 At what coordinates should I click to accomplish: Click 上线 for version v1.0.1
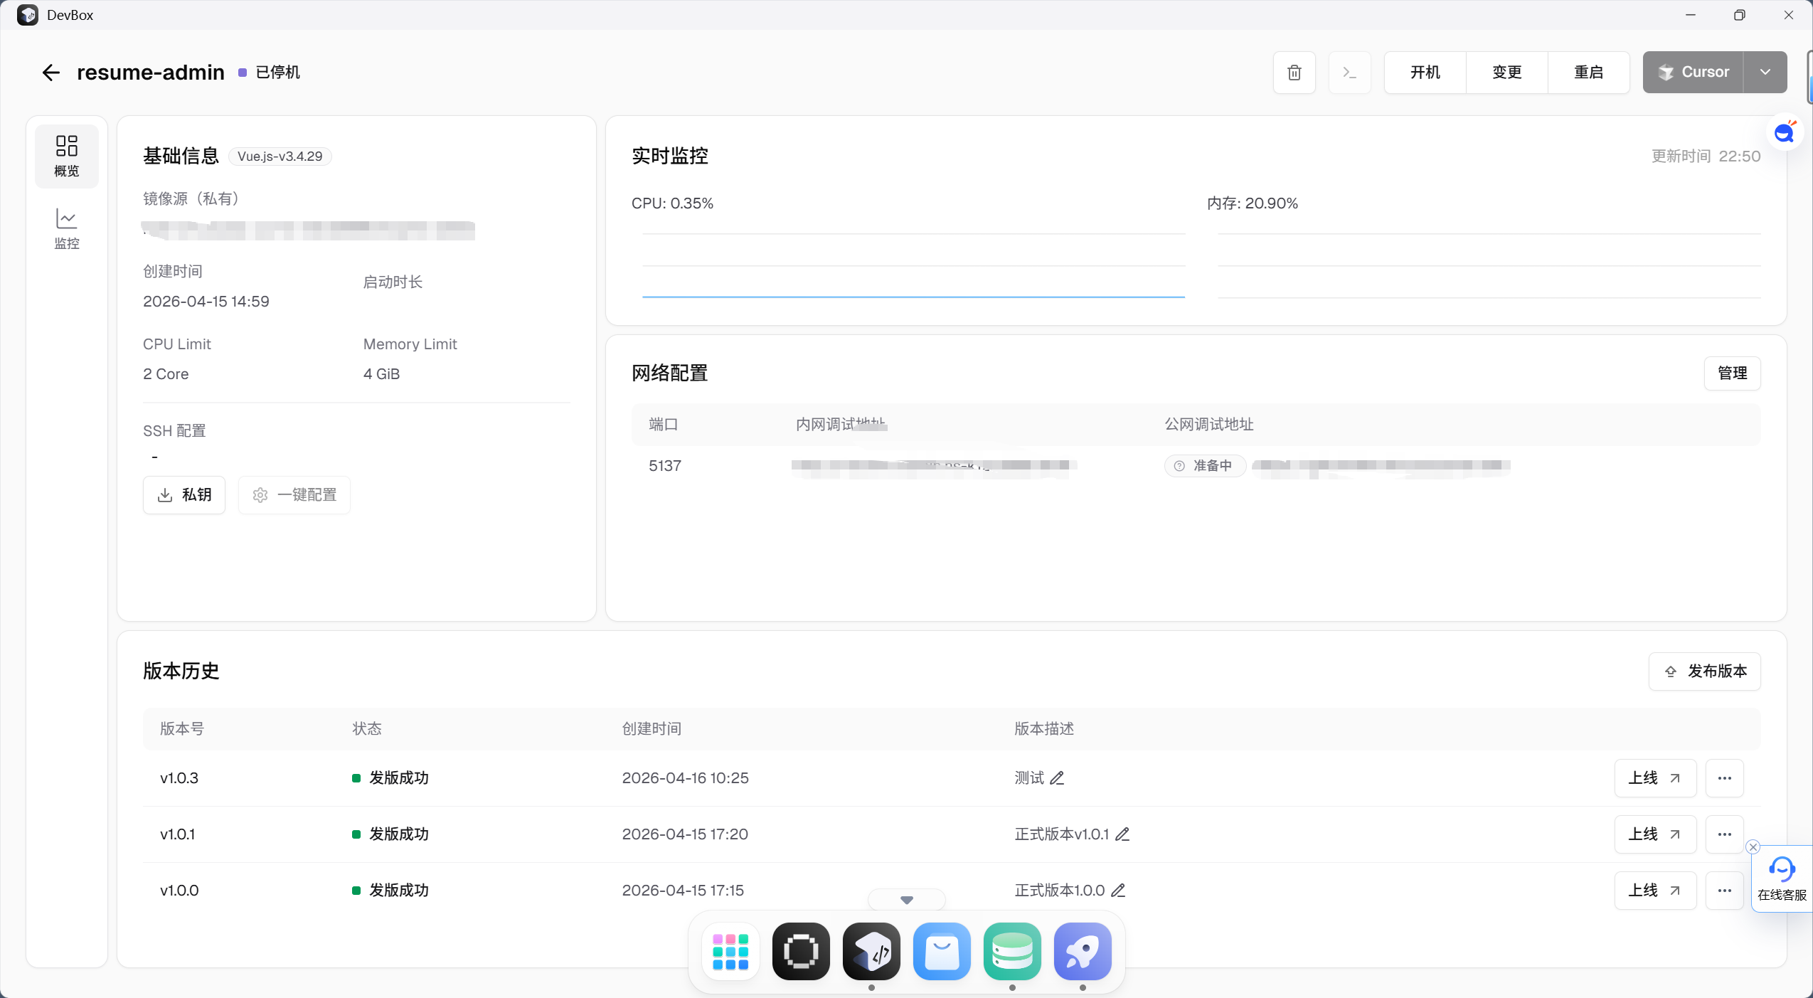pos(1654,834)
